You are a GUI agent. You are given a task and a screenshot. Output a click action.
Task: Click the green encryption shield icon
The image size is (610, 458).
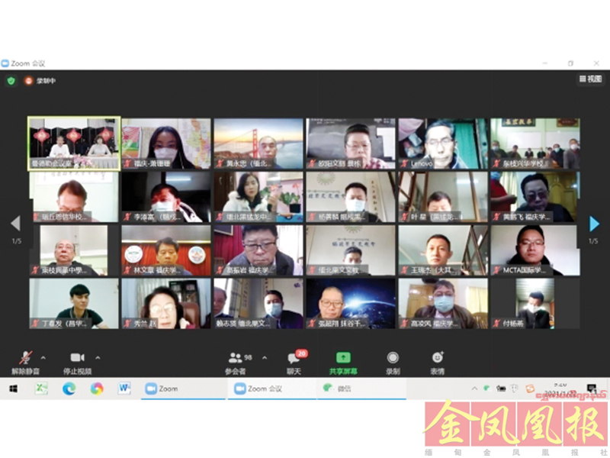tap(11, 80)
